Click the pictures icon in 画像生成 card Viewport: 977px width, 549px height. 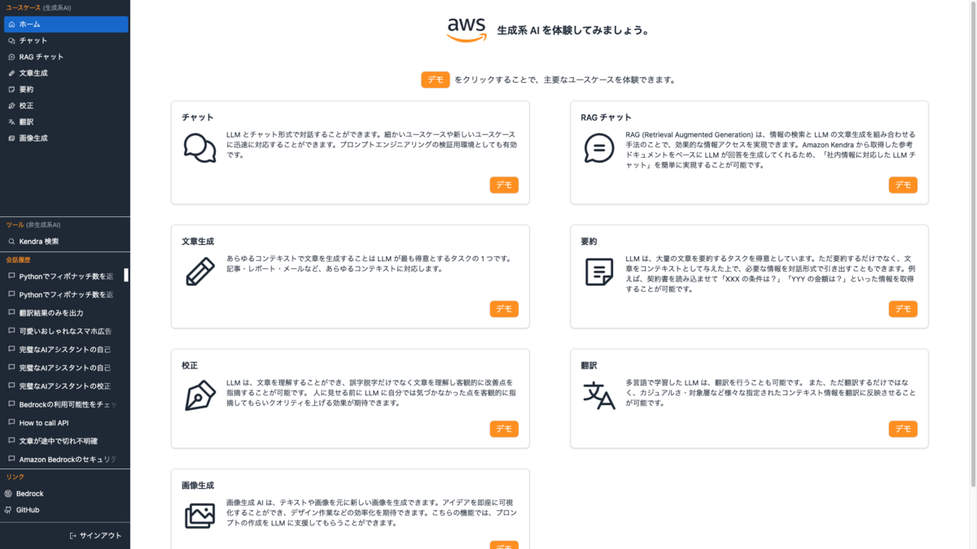[x=199, y=516]
